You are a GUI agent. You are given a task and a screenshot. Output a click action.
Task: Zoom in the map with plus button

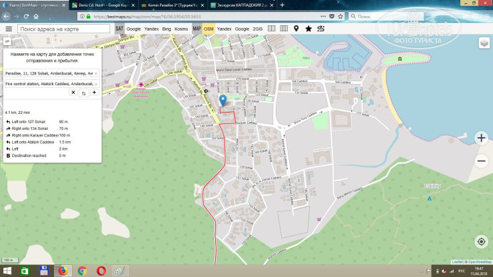[x=481, y=138]
